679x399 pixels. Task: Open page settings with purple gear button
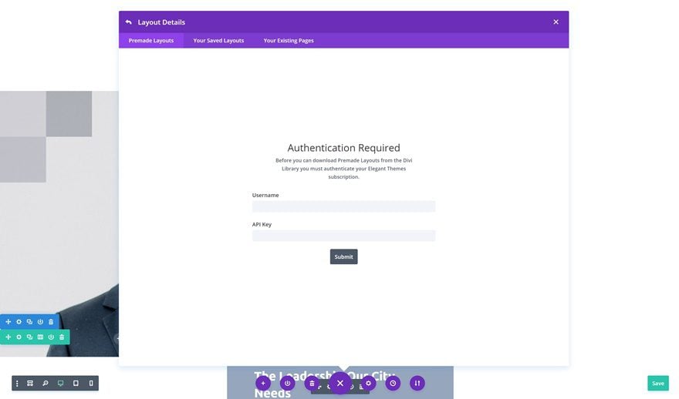pos(369,384)
